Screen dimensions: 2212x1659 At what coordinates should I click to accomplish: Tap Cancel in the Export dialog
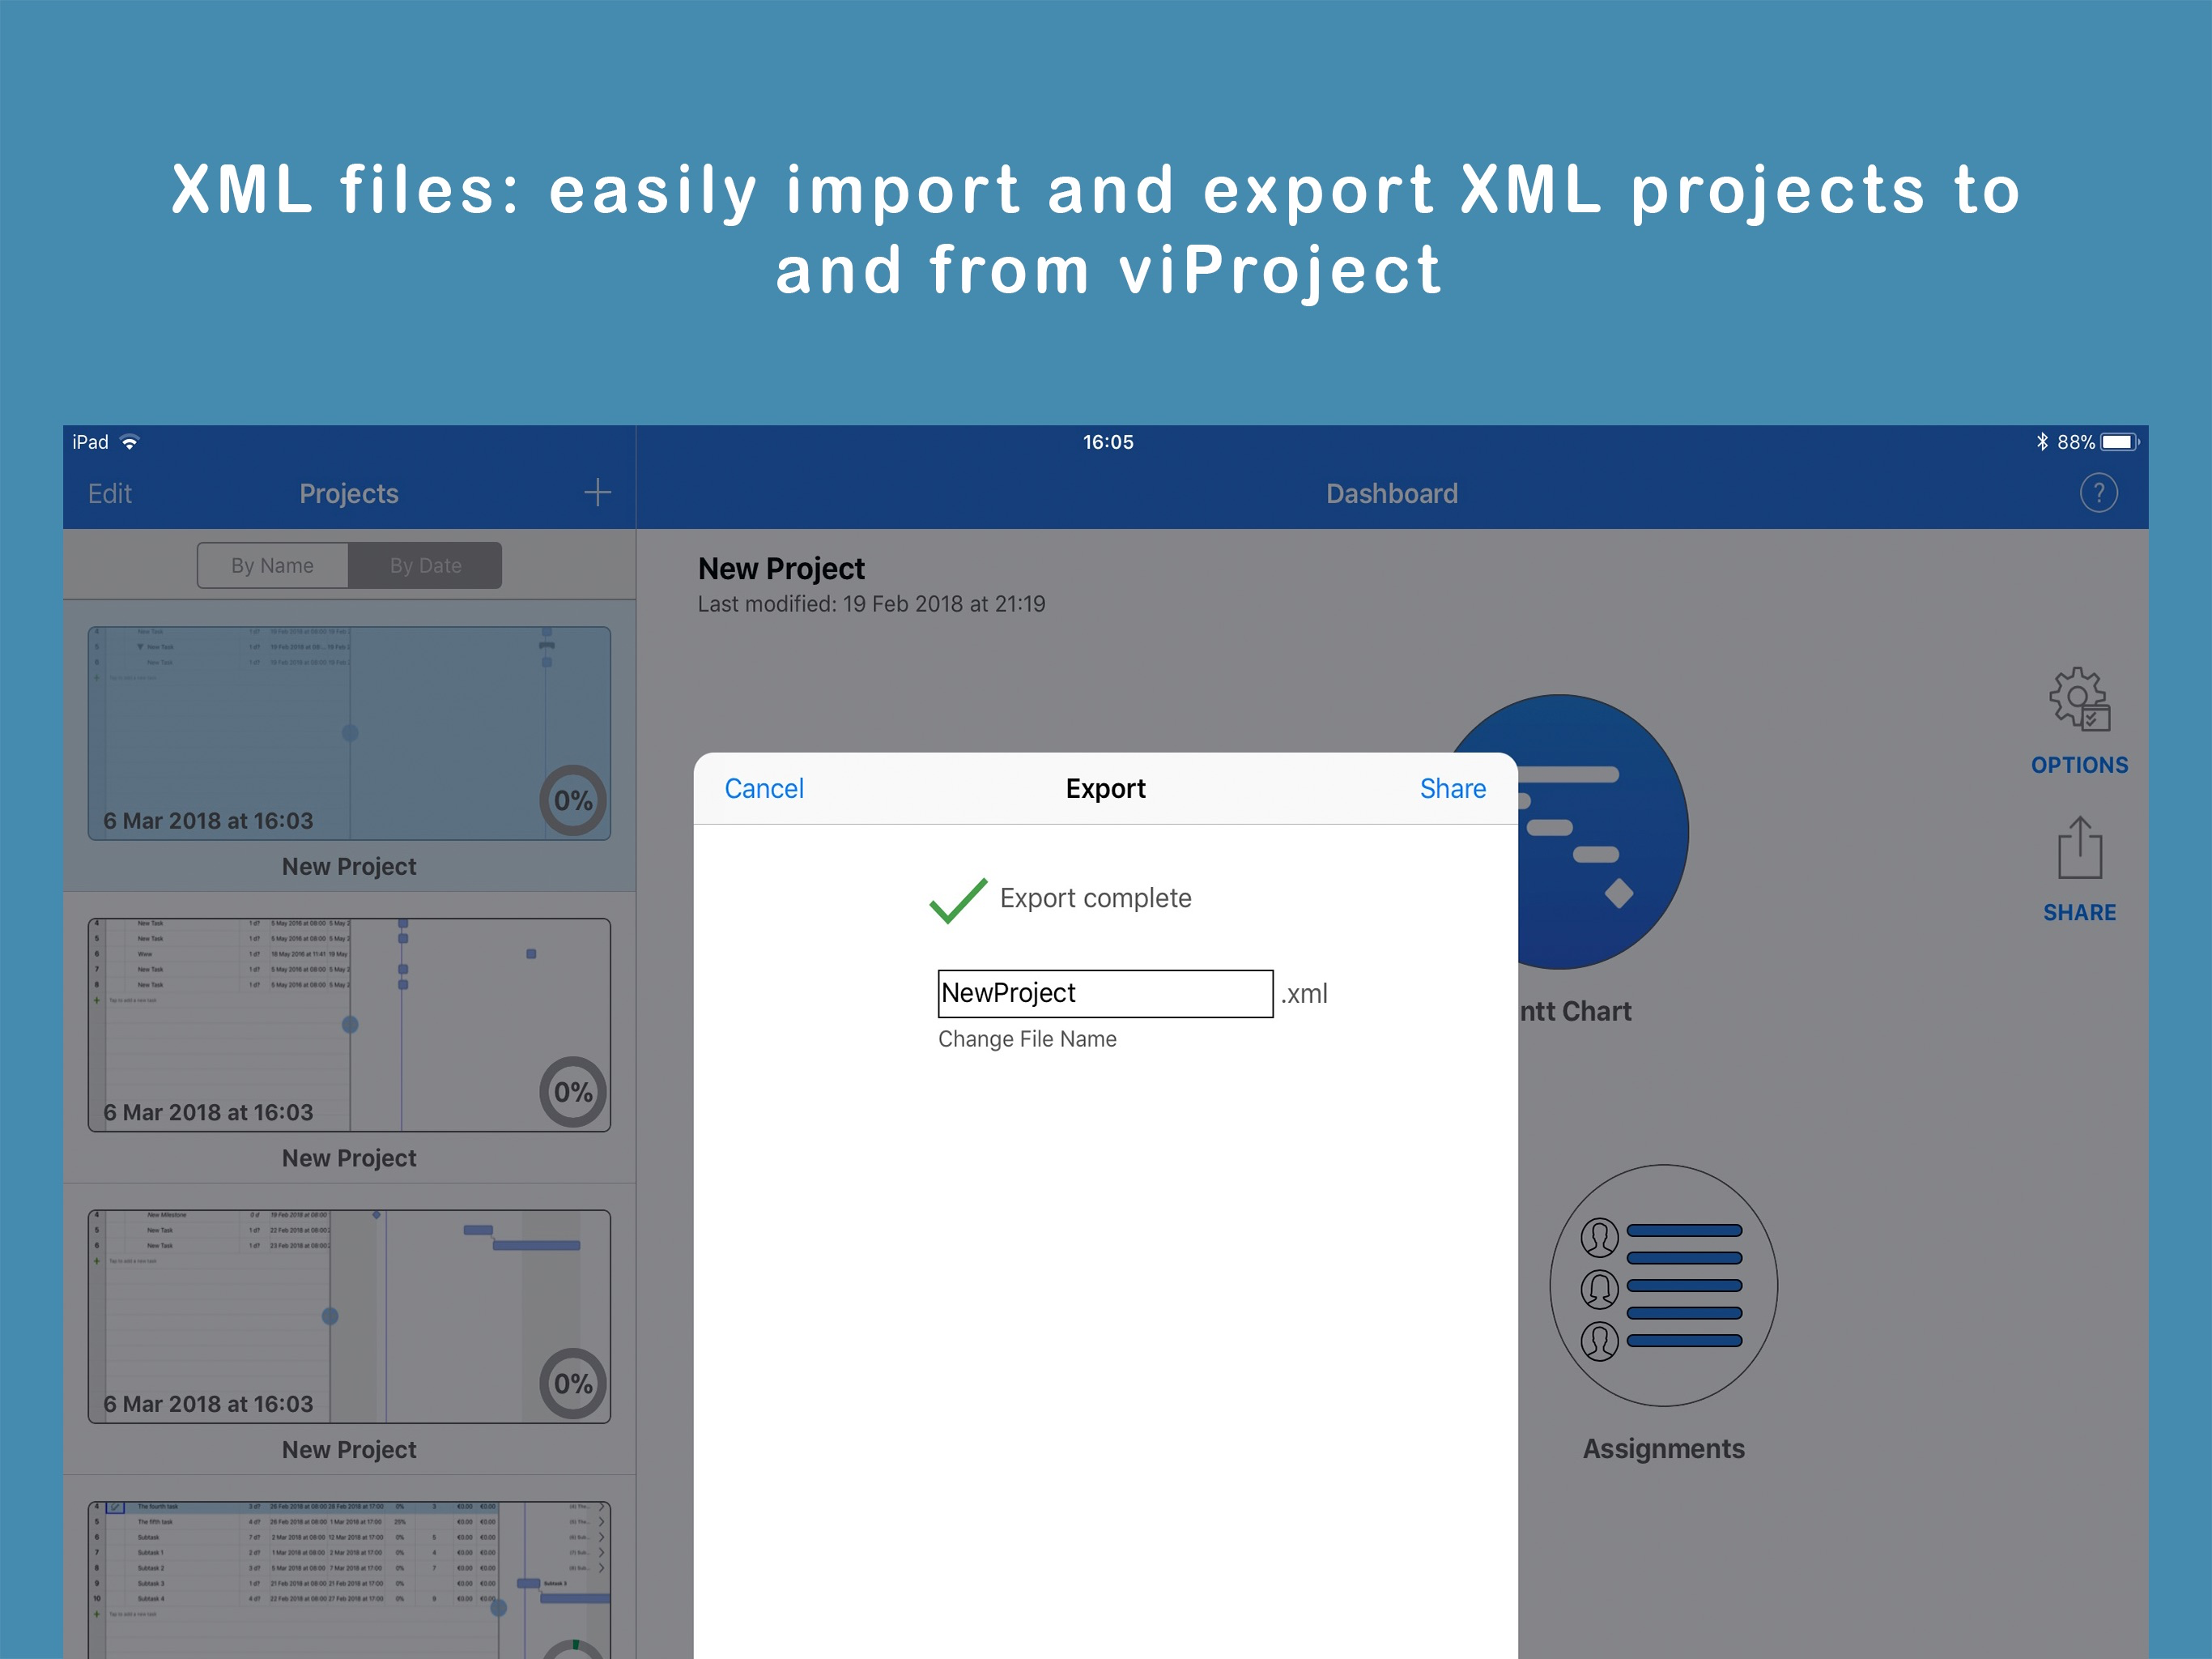click(763, 788)
